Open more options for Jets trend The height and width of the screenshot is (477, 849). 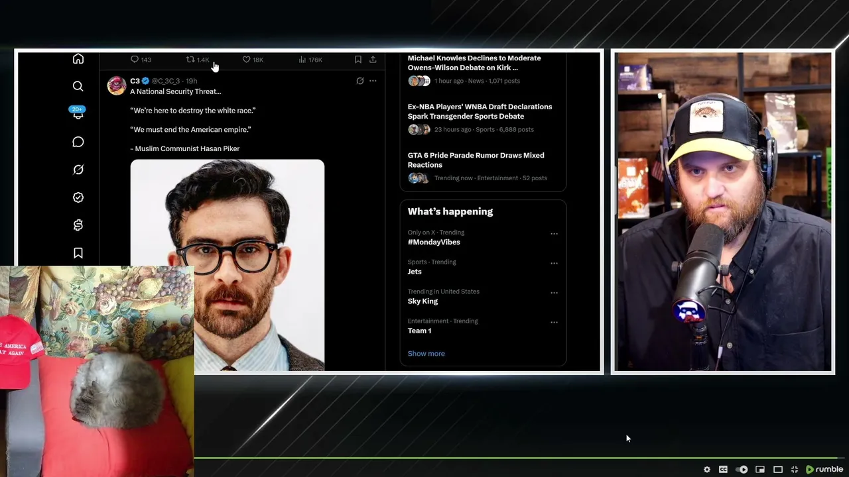(x=554, y=263)
